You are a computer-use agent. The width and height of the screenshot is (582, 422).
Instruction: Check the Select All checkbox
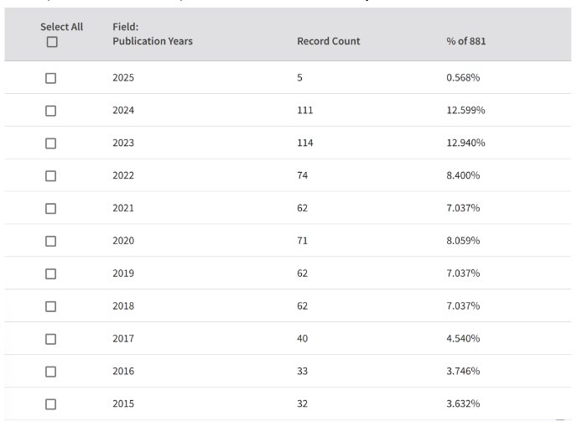[x=51, y=43]
